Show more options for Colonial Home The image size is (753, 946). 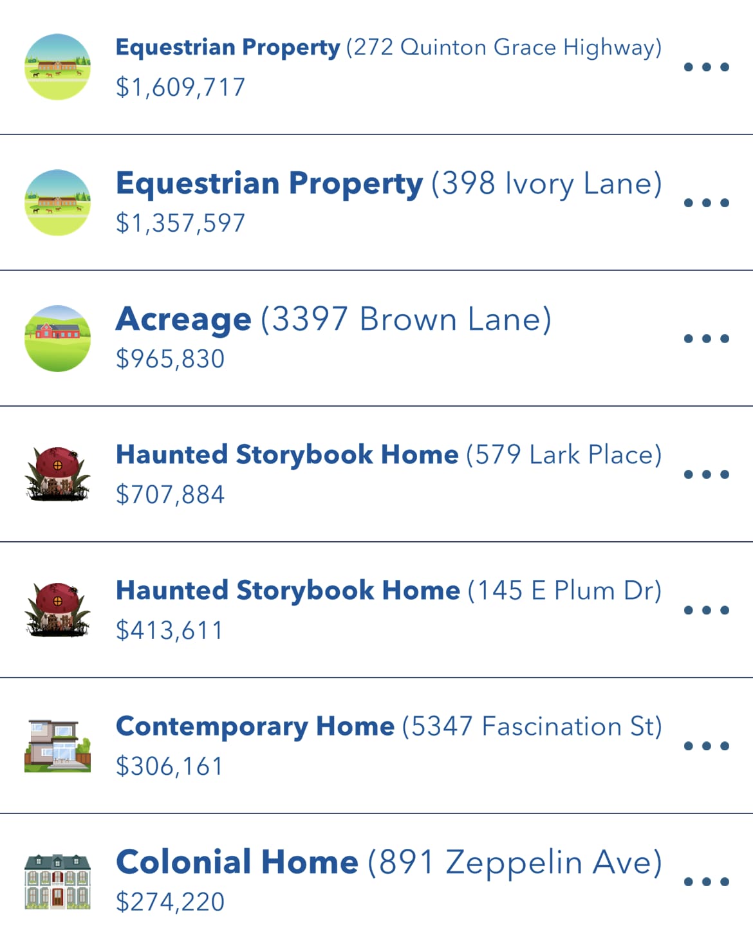coord(706,882)
